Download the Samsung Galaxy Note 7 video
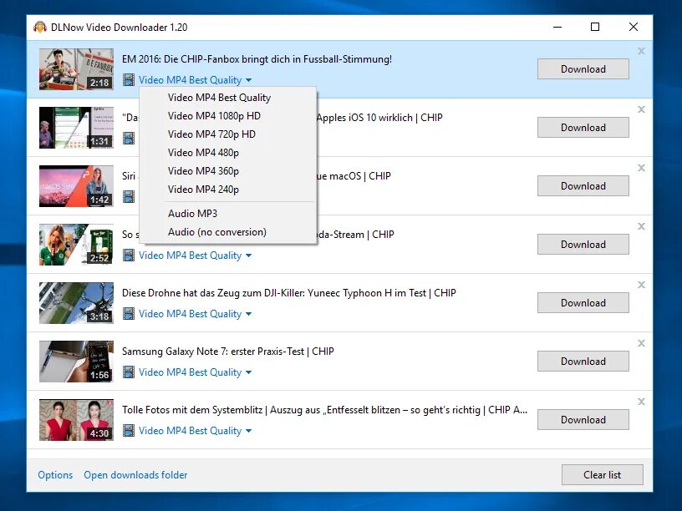The height and width of the screenshot is (511, 682). 583,361
